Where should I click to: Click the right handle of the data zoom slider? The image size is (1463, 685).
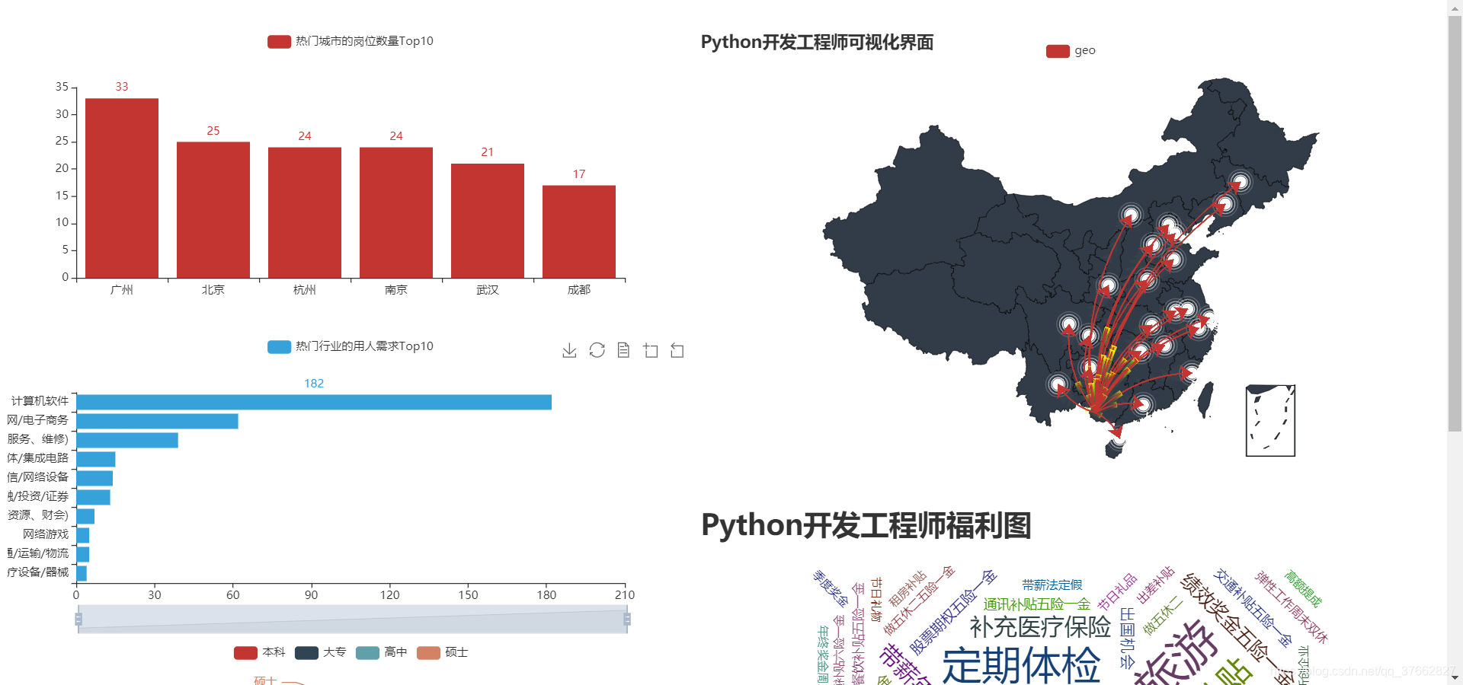(627, 620)
